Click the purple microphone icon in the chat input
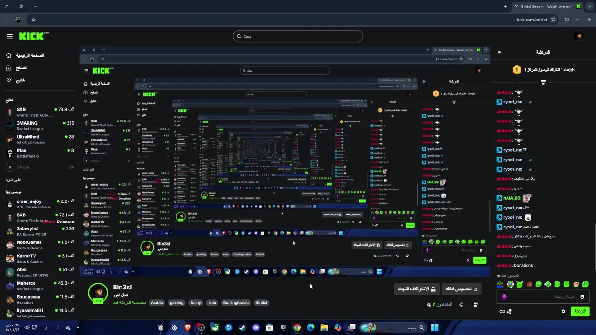This screenshot has height=335, width=596. coord(504,297)
